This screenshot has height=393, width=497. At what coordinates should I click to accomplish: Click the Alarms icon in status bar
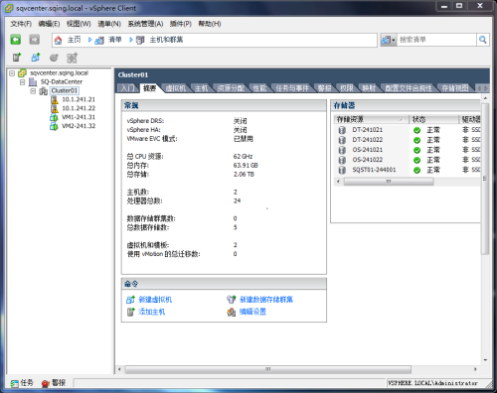[x=46, y=383]
